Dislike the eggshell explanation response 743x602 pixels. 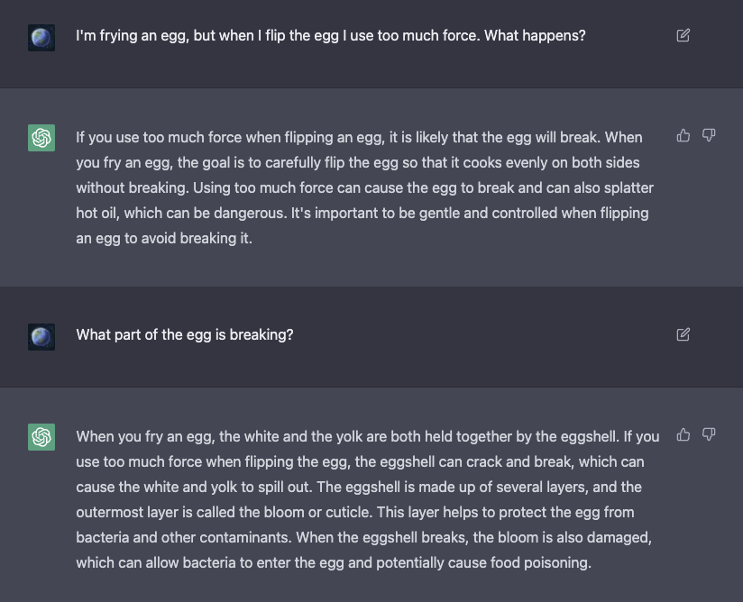[709, 434]
